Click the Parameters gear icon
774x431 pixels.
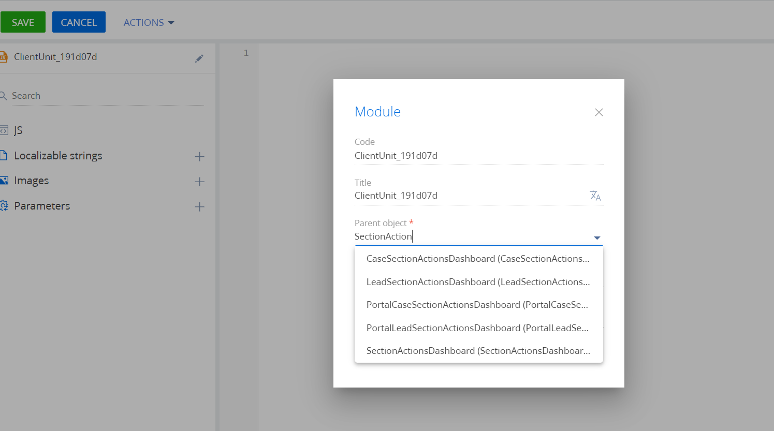pos(4,206)
